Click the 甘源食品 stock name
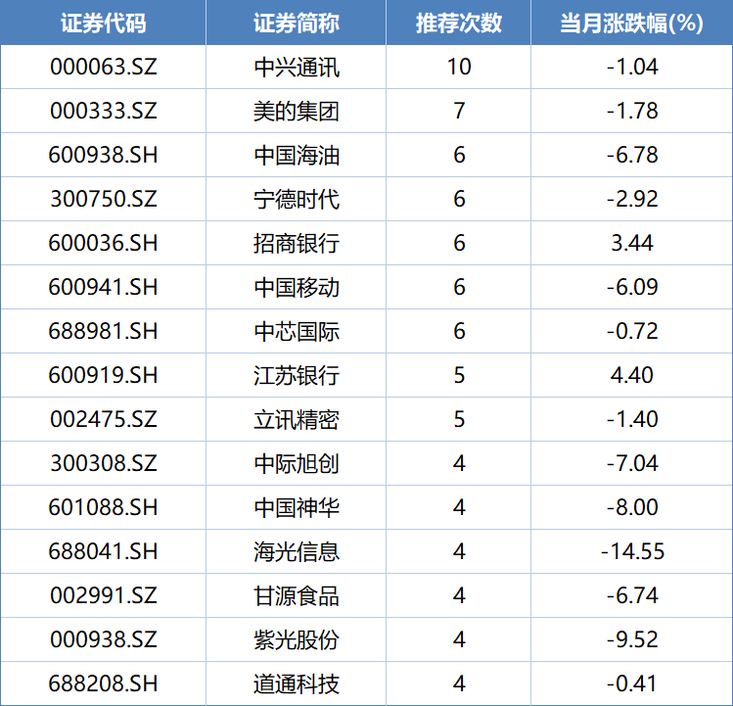733x706 pixels. point(296,595)
